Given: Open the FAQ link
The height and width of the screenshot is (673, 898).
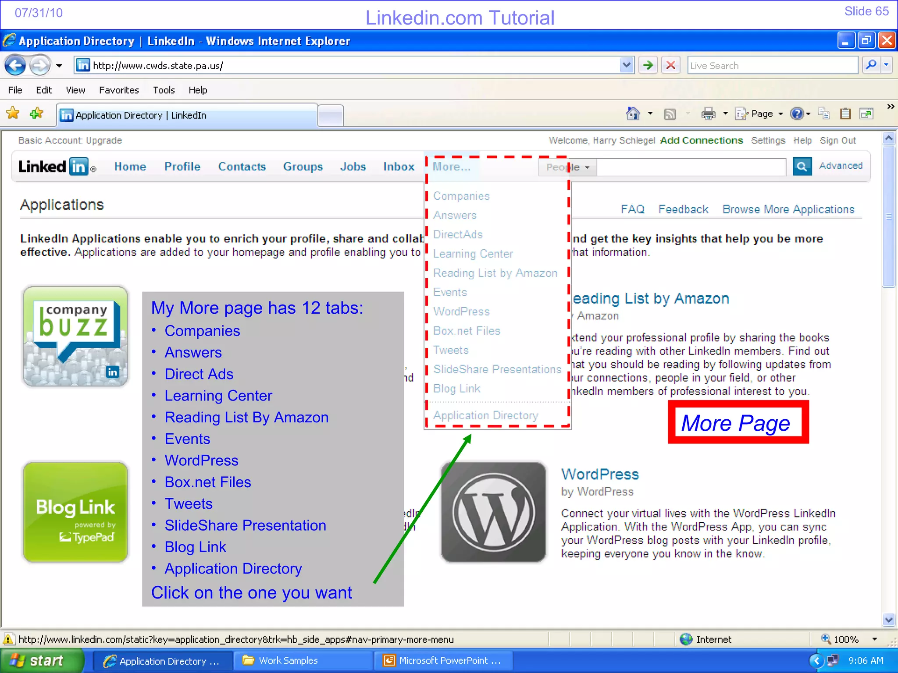Looking at the screenshot, I should tap(632, 209).
